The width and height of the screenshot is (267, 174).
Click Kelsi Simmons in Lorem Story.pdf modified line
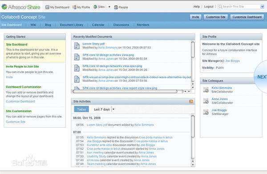[108, 48]
